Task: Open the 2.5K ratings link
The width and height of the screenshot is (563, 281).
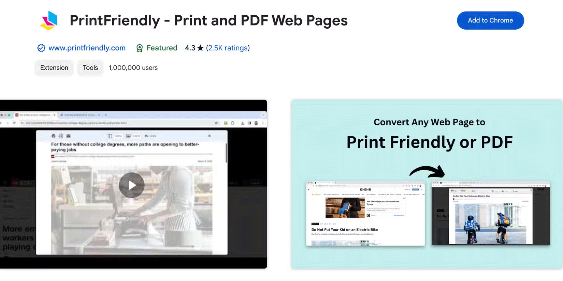Action: [228, 48]
